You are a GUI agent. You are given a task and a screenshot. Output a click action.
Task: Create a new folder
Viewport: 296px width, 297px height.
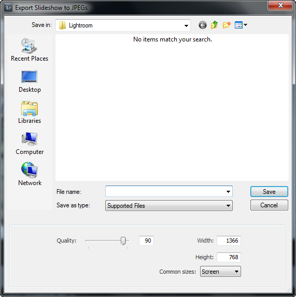click(227, 25)
